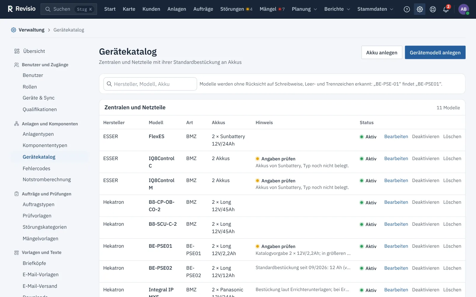Screen dimensions: 476x297
Task: Click the Verwaltung breadcrumb gear icon
Action: [13, 30]
